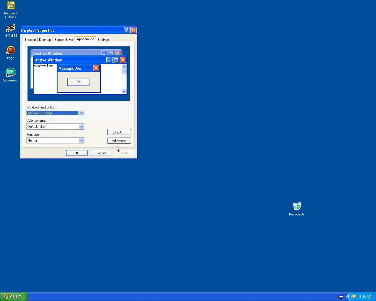Click the preview Message Box close icon

(x=96, y=68)
